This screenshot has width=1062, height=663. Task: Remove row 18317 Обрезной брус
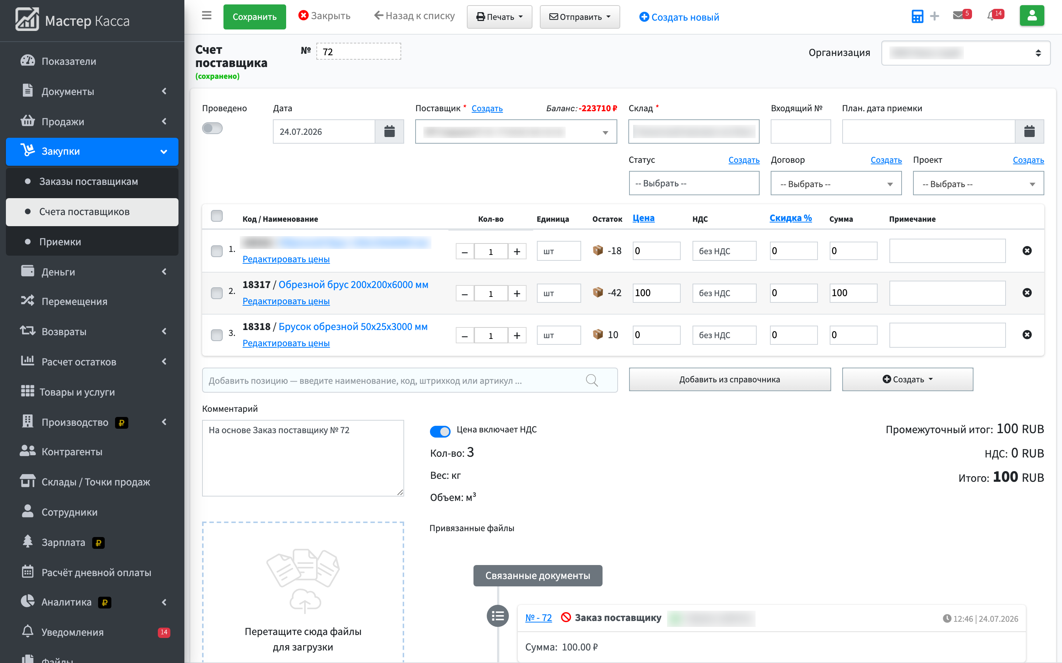click(x=1027, y=292)
